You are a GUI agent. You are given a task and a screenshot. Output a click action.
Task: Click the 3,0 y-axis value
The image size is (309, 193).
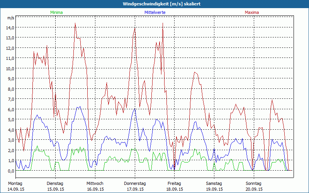(x=12, y=140)
